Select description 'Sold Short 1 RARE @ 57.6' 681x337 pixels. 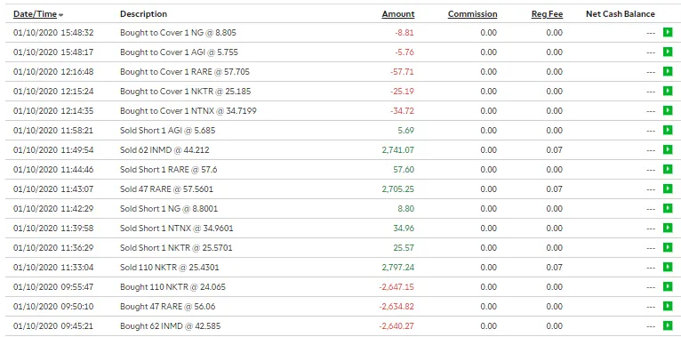pos(169,169)
